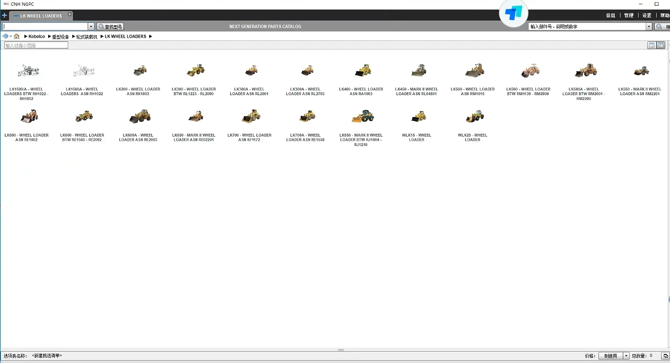Open the pick list window icon at bottom right
Image resolution: width=670 pixels, height=363 pixels.
[666, 356]
